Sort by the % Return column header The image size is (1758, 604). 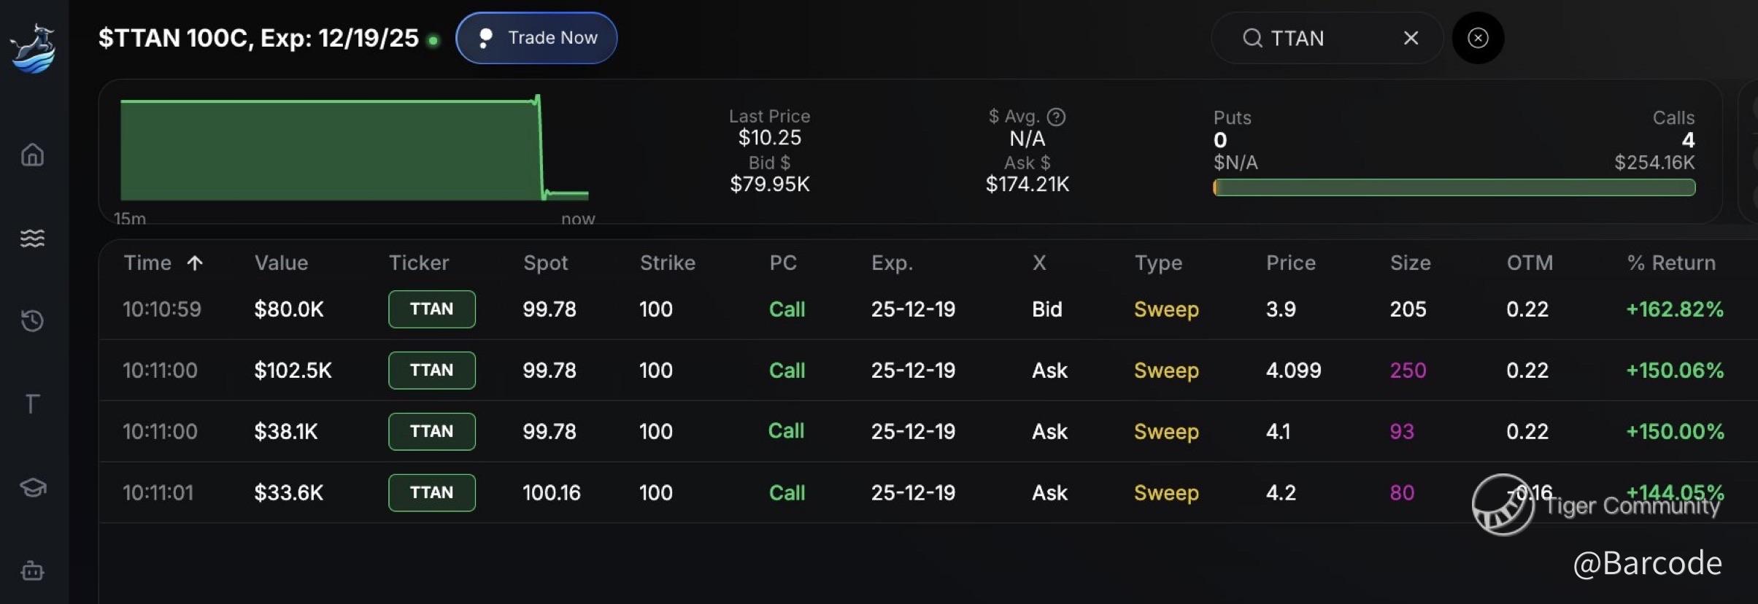[1671, 263]
